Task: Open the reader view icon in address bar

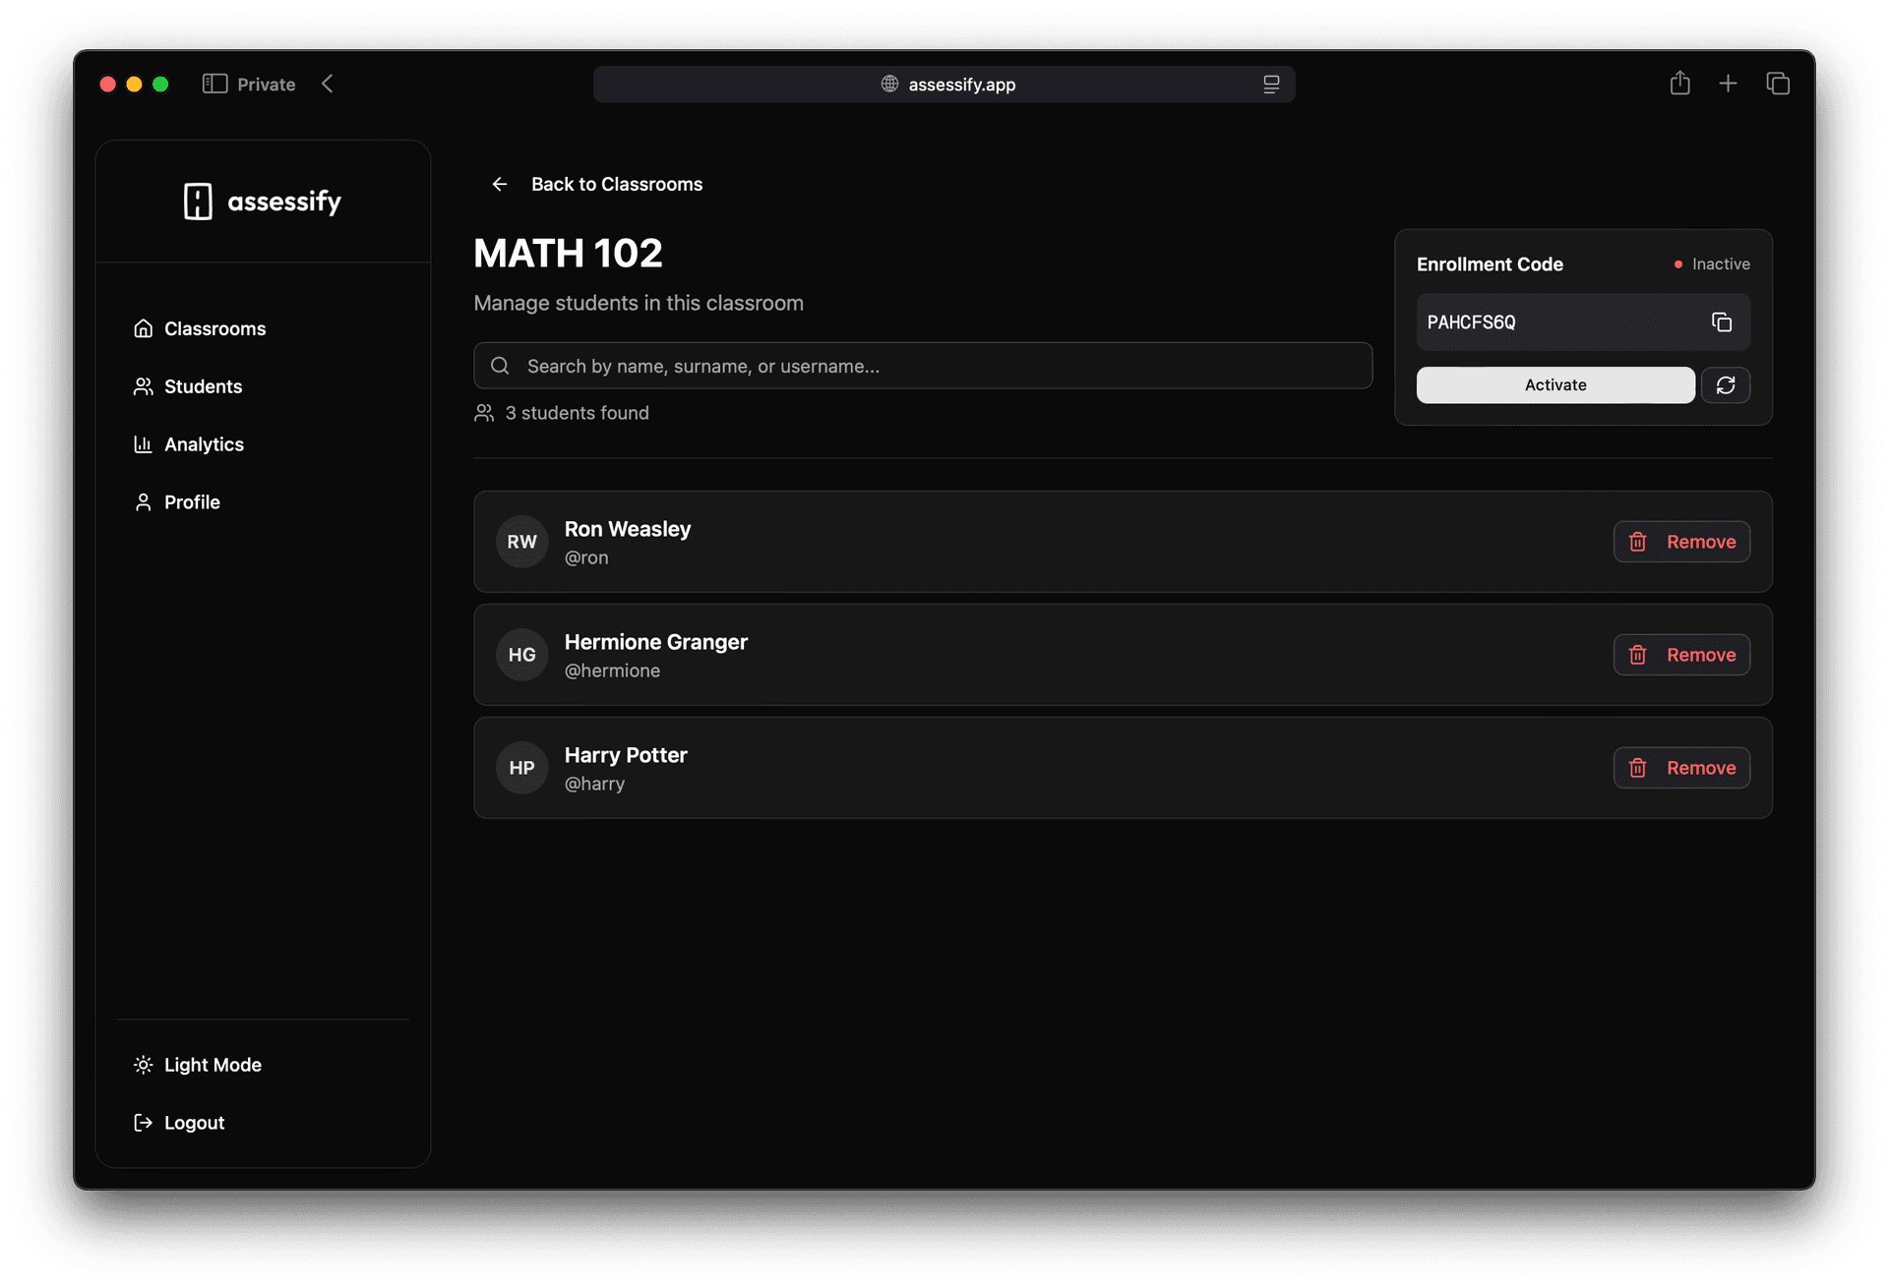Action: [1270, 85]
